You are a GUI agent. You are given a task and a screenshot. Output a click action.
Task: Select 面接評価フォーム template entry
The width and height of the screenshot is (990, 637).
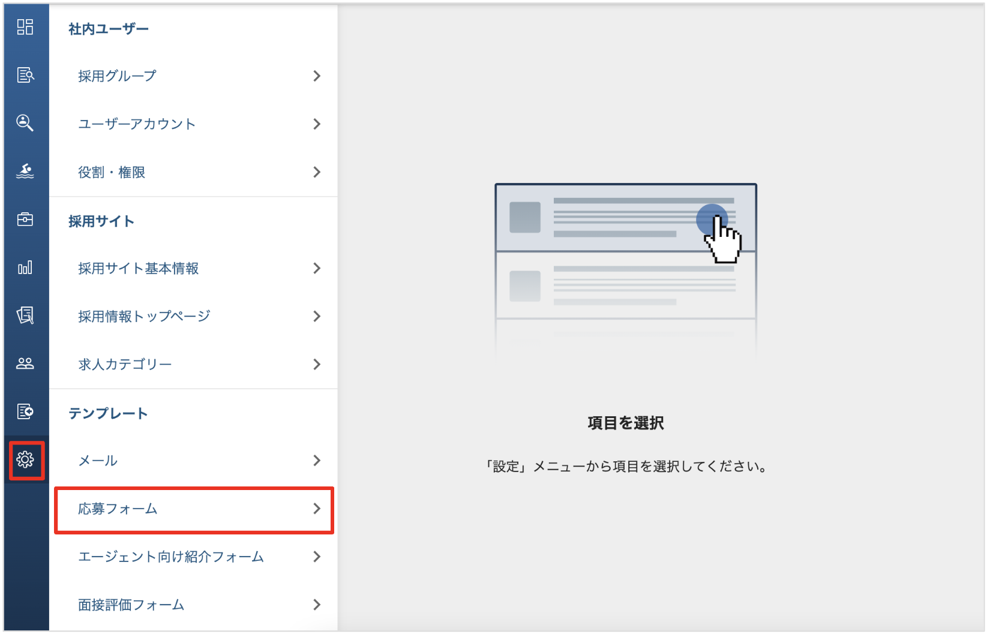(193, 605)
